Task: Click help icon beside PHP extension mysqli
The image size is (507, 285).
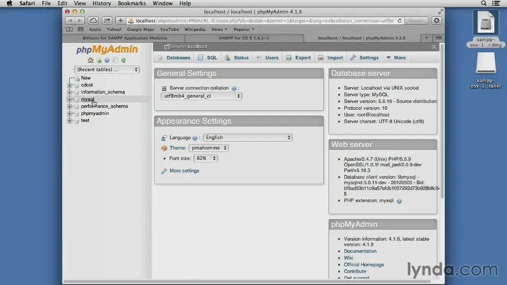Action: click(x=399, y=201)
